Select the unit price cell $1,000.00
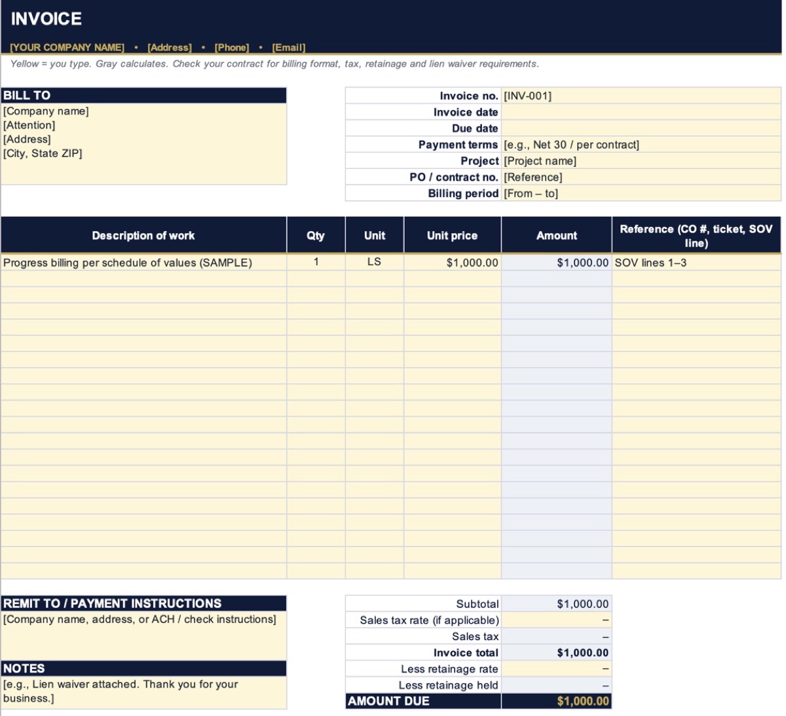Screen dimensions: 786x716 [x=453, y=262]
